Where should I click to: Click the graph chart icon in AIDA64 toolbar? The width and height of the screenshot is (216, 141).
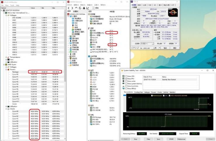(x=88, y=8)
